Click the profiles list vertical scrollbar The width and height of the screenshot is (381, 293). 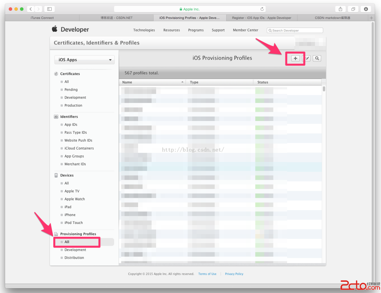pos(324,89)
